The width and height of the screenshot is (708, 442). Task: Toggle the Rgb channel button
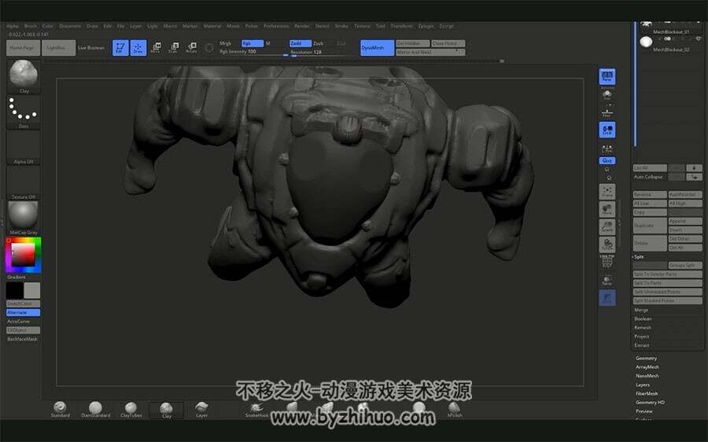click(x=252, y=43)
